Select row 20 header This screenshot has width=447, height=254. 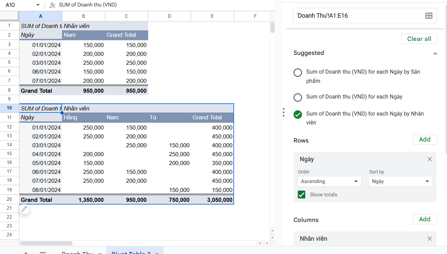[10, 199]
